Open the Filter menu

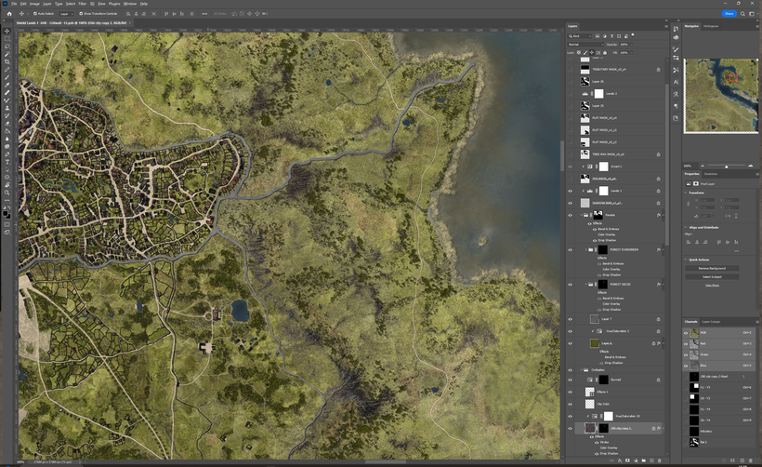pyautogui.click(x=83, y=4)
